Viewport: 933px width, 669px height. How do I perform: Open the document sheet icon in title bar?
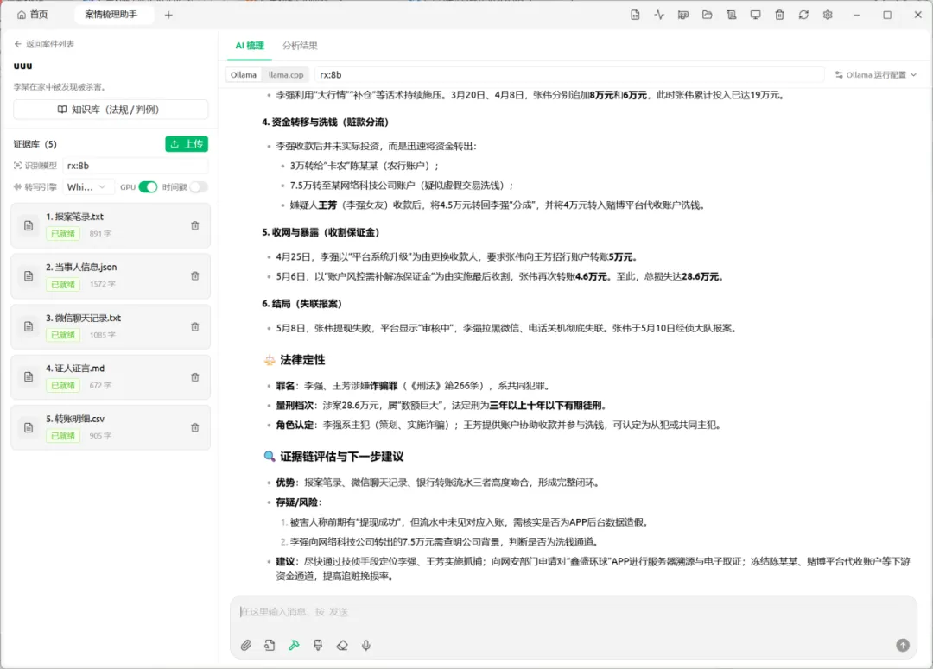tap(635, 15)
